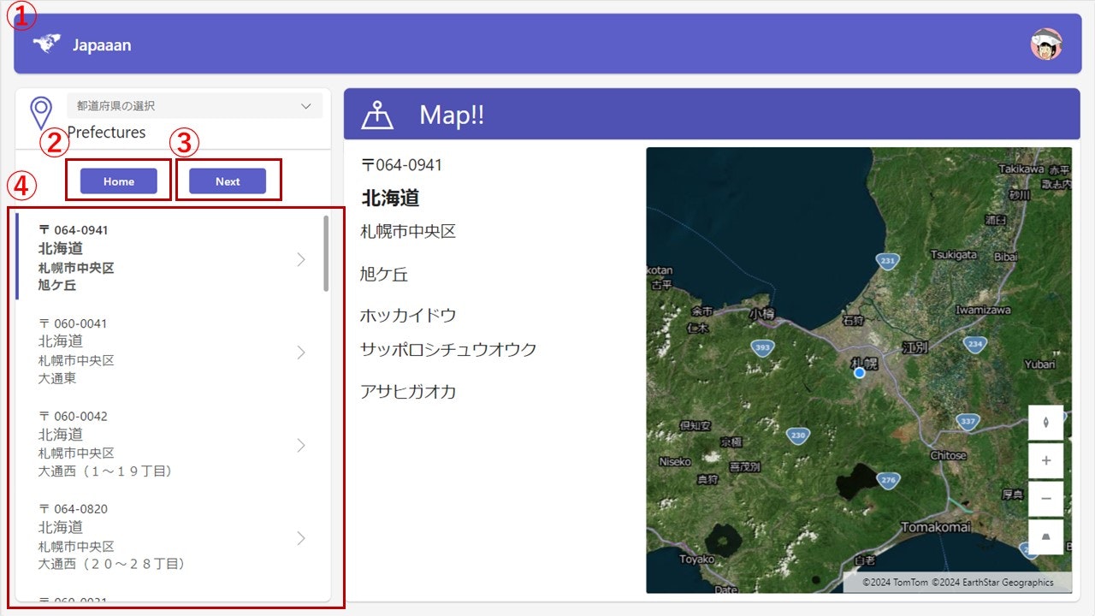Click the Map!! heading text

click(452, 115)
